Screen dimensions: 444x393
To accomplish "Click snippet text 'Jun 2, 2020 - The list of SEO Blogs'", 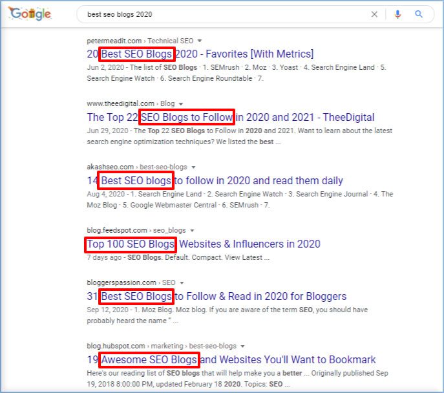I will pyautogui.click(x=142, y=67).
